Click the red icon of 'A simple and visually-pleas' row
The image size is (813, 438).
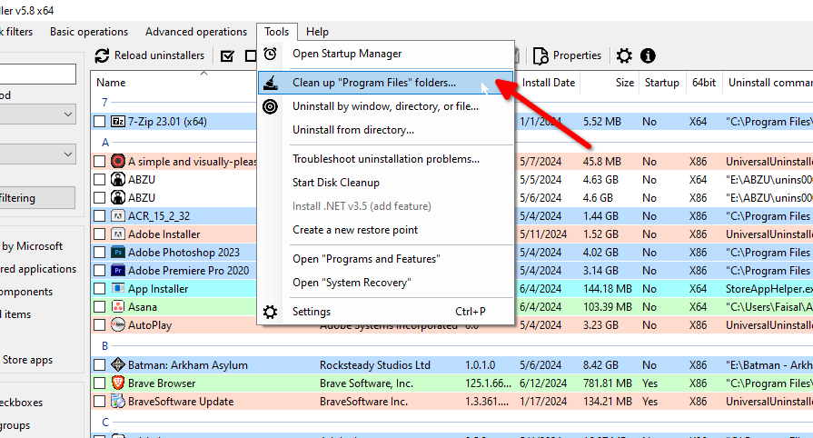(x=118, y=162)
